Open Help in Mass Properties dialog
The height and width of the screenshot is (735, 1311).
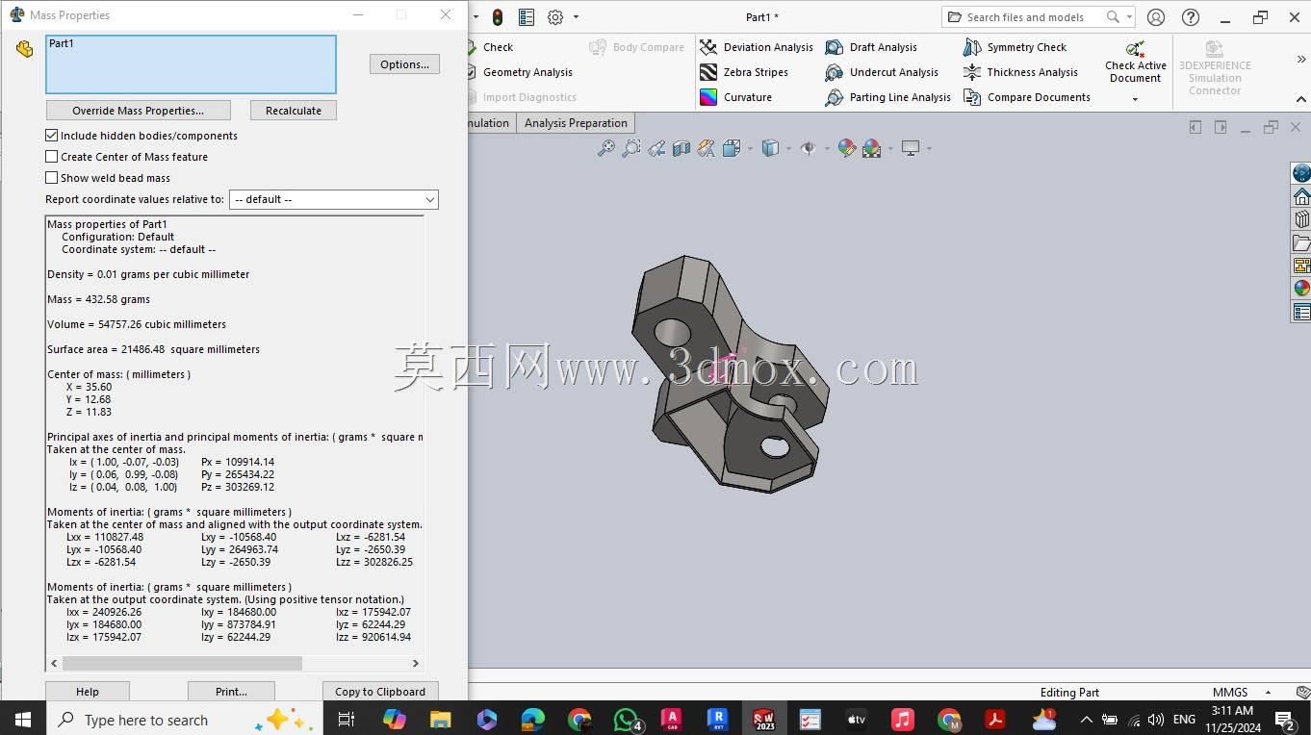(88, 692)
